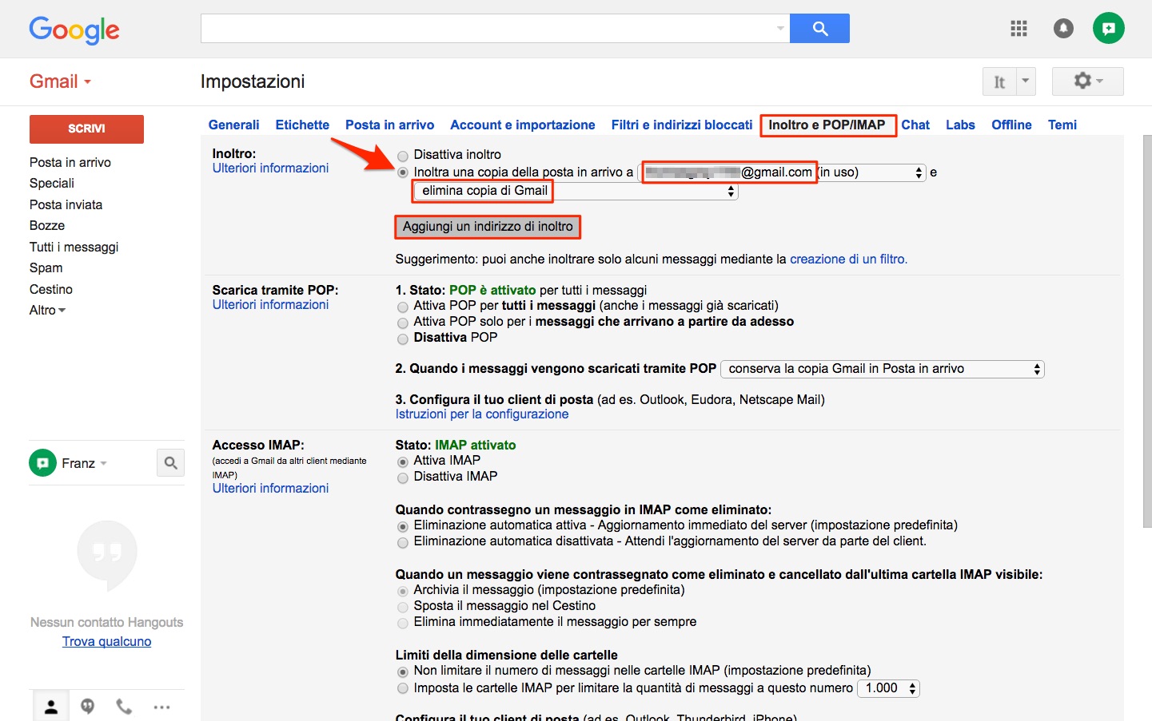Viewport: 1152px width, 721px height.
Task: Expand search options arrow in search box
Action: (x=780, y=29)
